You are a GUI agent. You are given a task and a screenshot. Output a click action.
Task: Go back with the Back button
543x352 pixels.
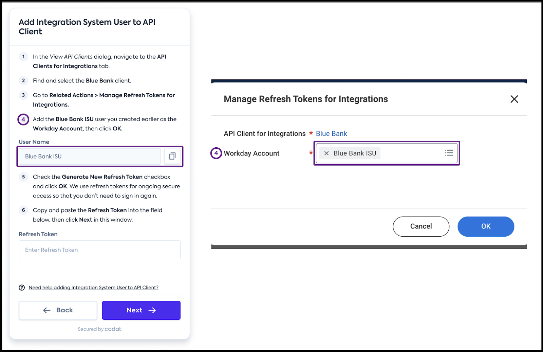click(x=58, y=310)
